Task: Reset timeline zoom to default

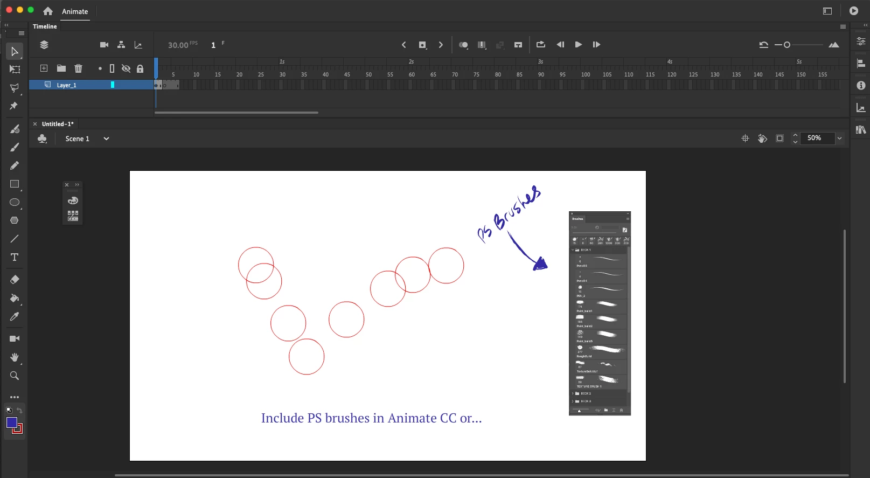Action: (x=763, y=45)
